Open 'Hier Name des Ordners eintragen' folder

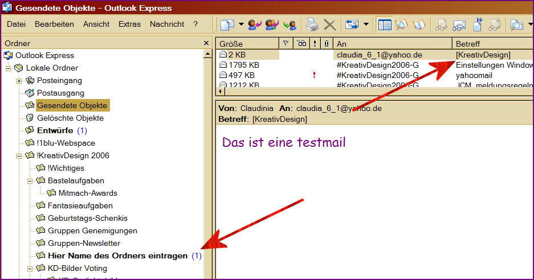coord(118,256)
